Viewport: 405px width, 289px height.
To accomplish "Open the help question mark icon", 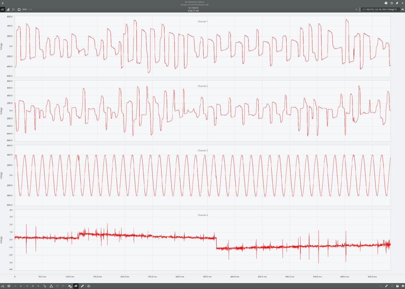I will [386, 3].
